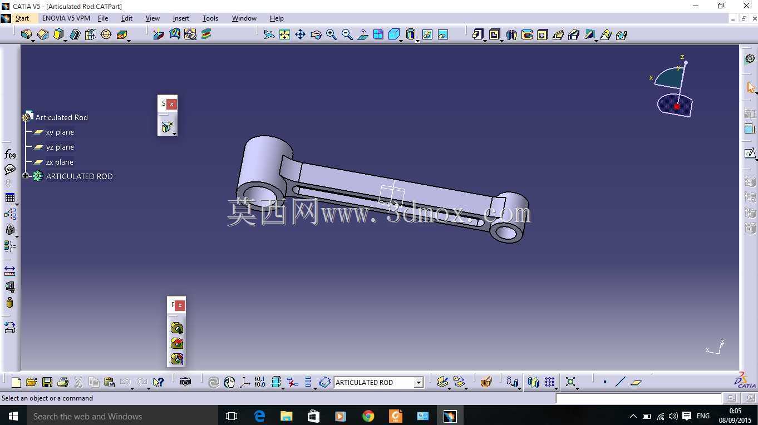Click the Windows Start button
Viewport: 758px width, 425px height.
pyautogui.click(x=13, y=416)
